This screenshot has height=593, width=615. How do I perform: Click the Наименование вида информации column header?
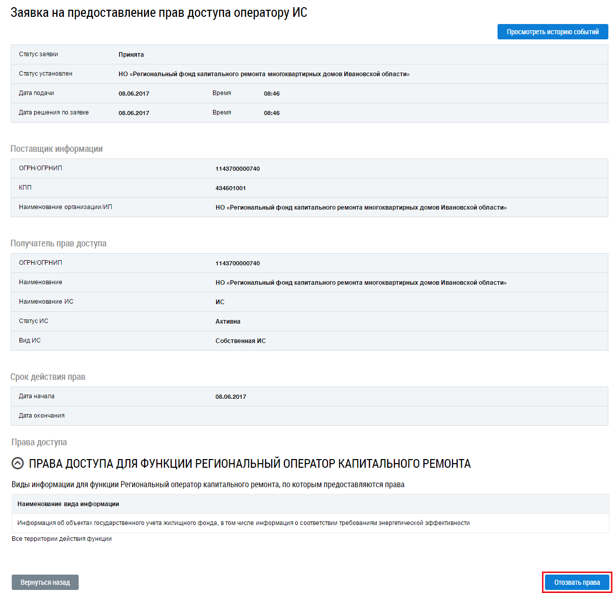[x=68, y=504]
